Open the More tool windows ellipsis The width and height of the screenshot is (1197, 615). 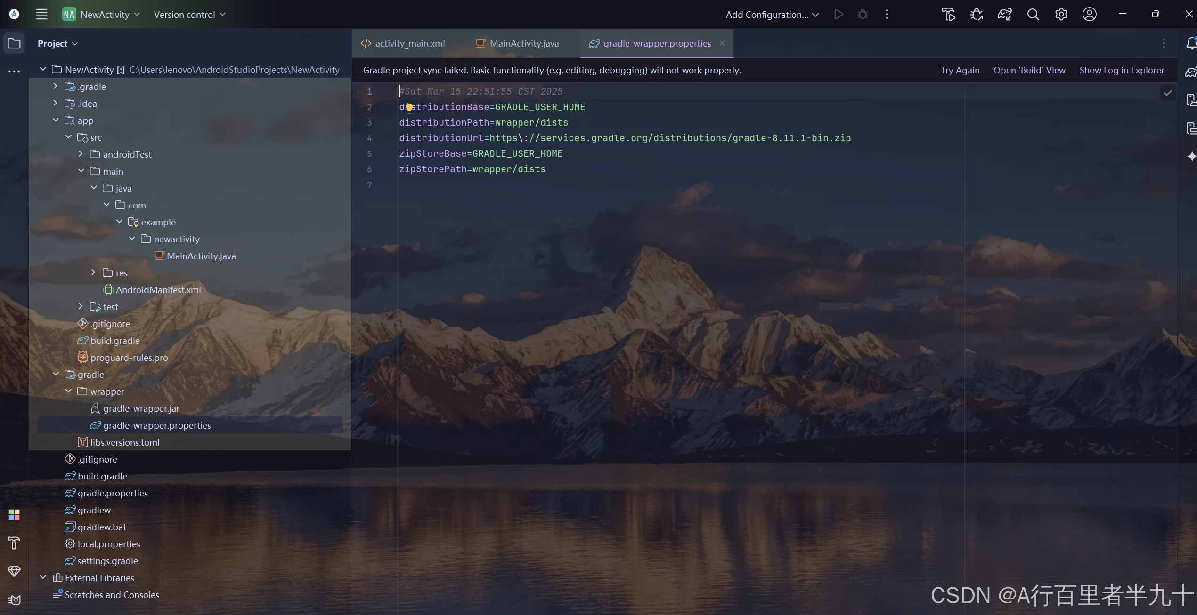14,72
